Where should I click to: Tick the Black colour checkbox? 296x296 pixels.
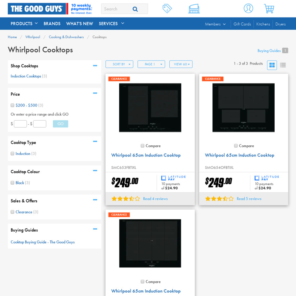(x=12, y=183)
